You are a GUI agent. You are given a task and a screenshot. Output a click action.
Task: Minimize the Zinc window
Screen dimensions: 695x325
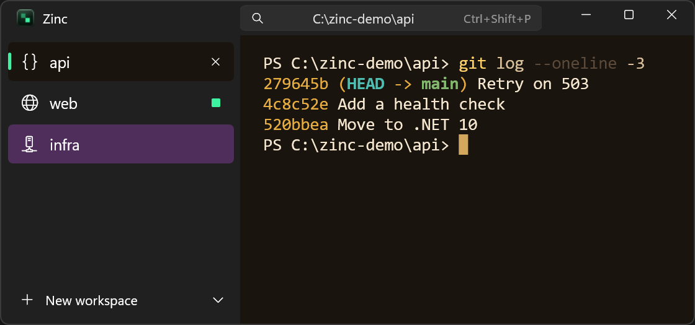586,15
